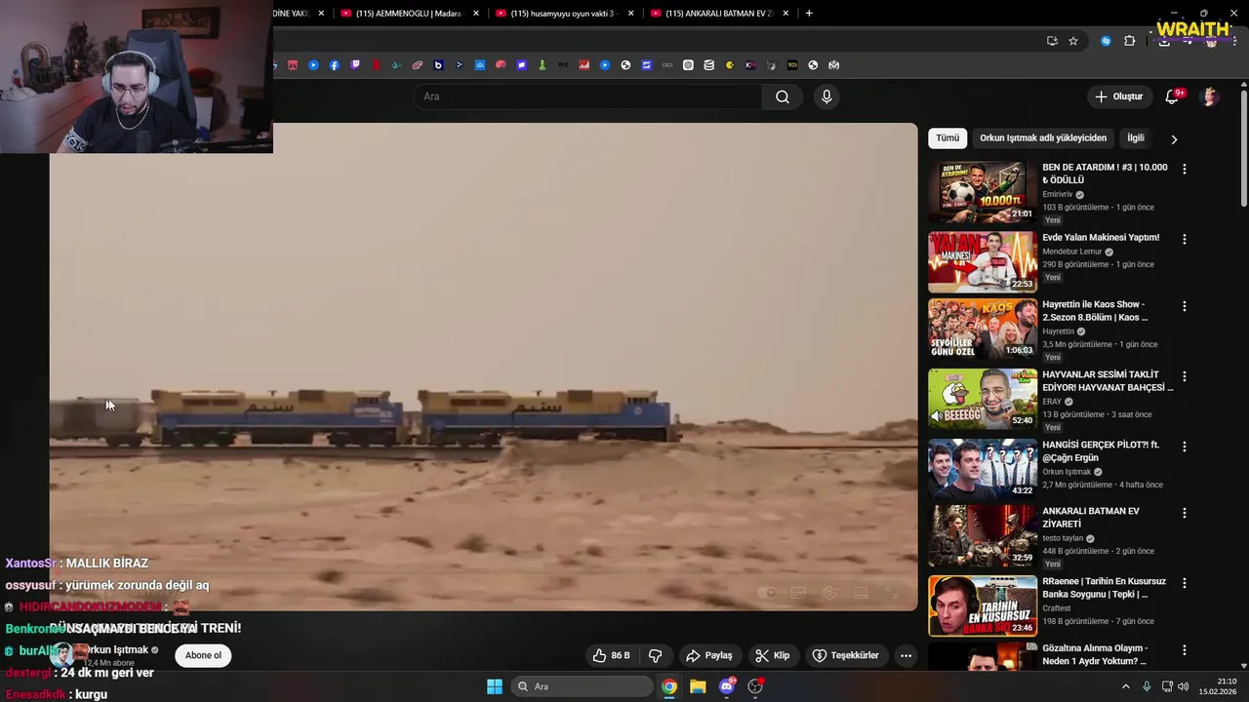Create a clip with the Klip button
The image size is (1249, 702).
[x=773, y=655]
